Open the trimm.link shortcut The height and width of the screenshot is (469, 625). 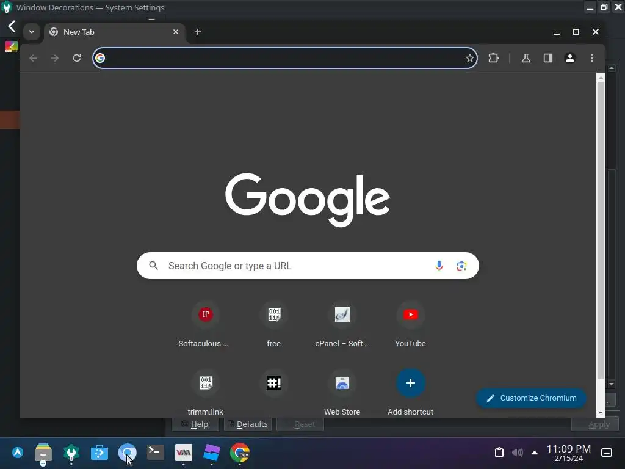point(205,393)
